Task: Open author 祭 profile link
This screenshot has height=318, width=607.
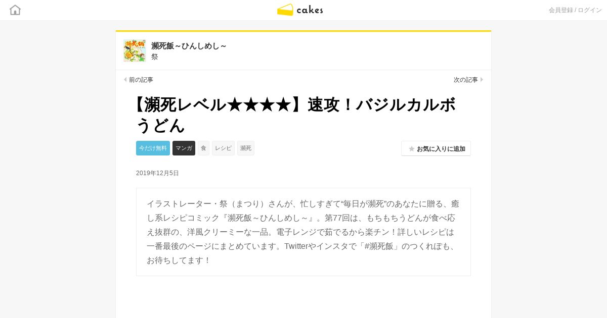Action: point(155,57)
